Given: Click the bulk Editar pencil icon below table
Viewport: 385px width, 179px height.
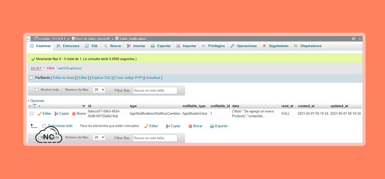Looking at the screenshot, I should [147, 126].
